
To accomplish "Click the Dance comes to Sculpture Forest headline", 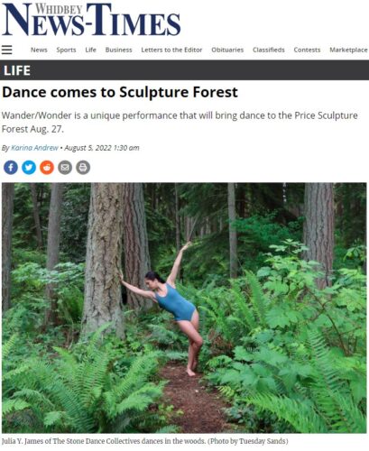I will (120, 92).
